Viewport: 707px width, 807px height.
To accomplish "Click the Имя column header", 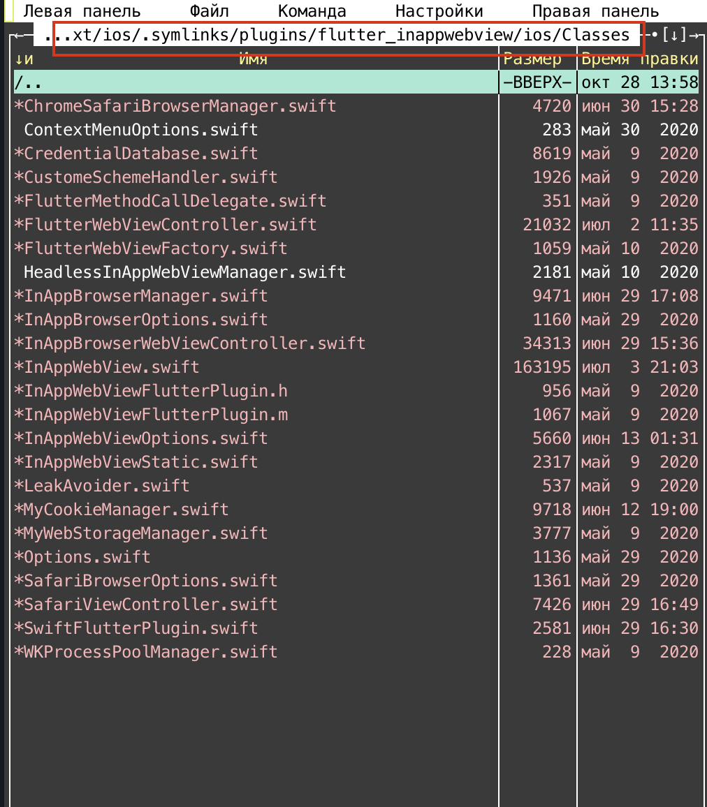I will pos(253,59).
